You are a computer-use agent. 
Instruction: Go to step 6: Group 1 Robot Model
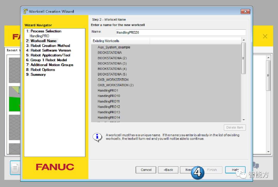(x=46, y=60)
